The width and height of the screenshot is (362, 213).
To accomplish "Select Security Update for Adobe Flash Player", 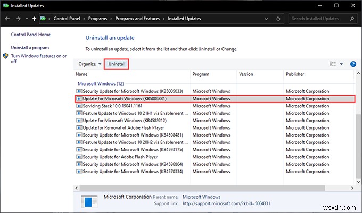I will [x=215, y=157].
